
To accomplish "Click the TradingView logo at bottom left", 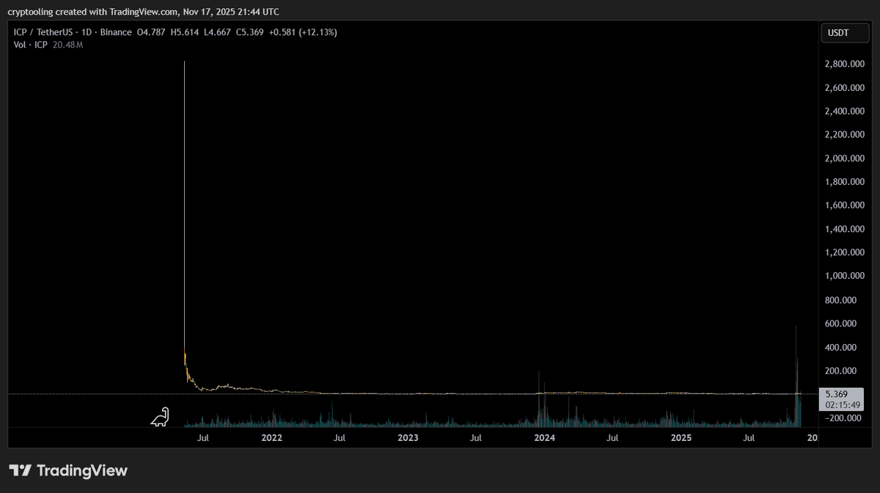I will (67, 470).
